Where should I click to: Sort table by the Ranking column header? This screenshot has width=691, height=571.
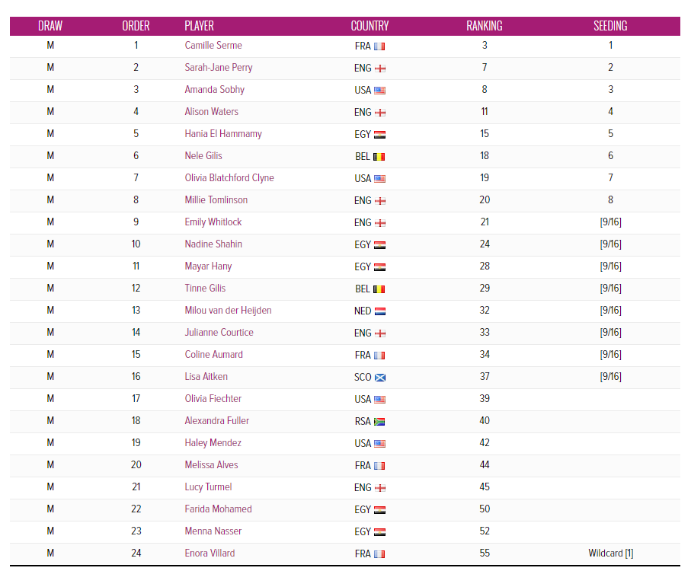(x=485, y=26)
